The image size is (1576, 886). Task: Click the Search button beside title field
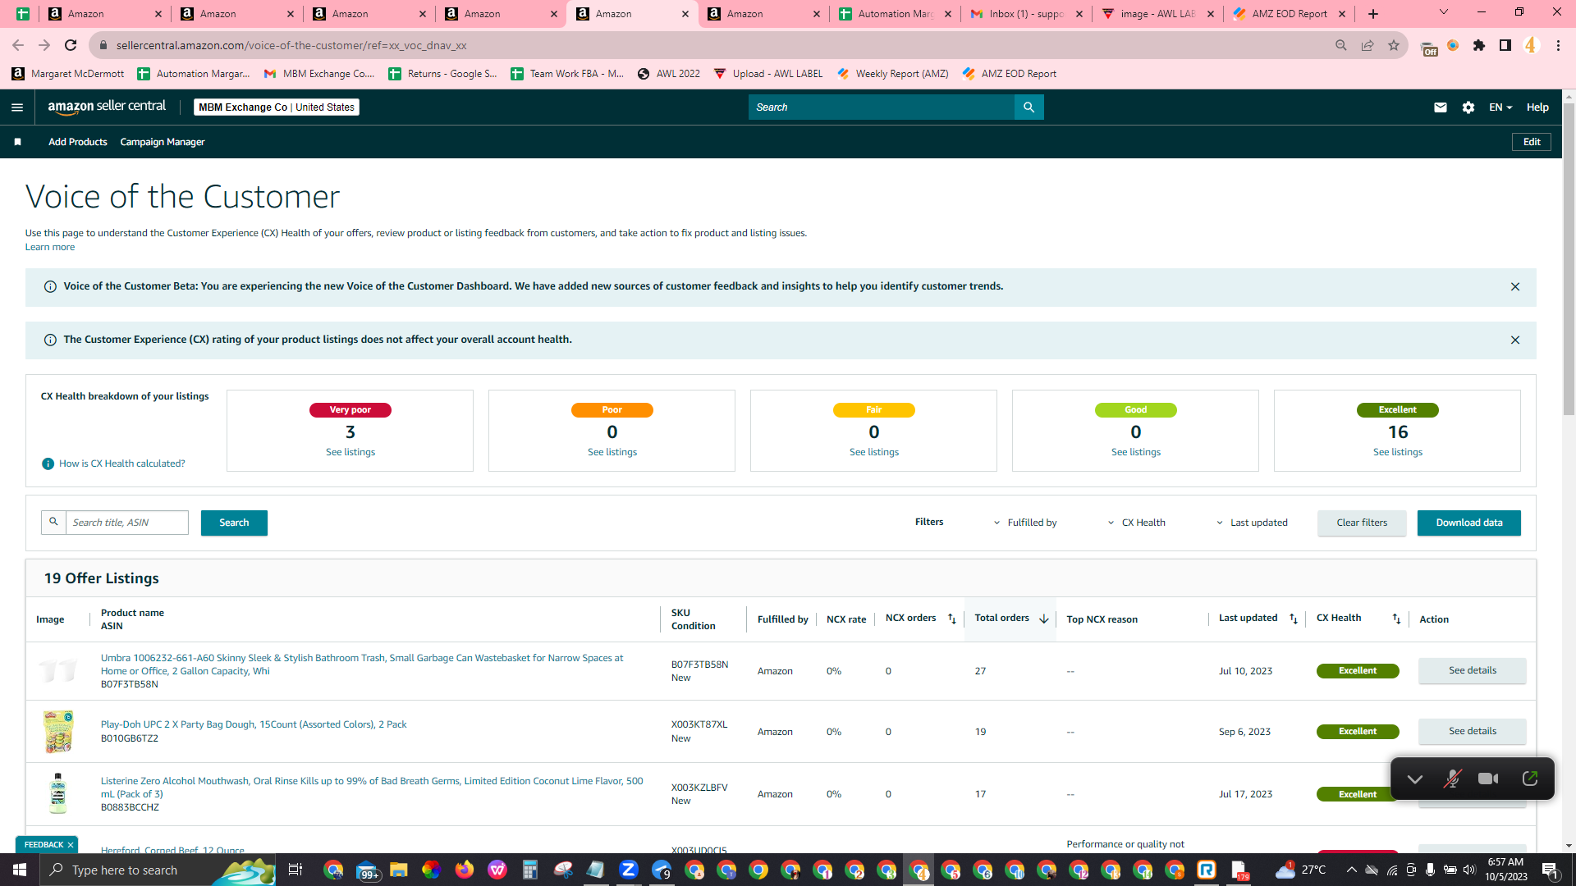tap(234, 523)
